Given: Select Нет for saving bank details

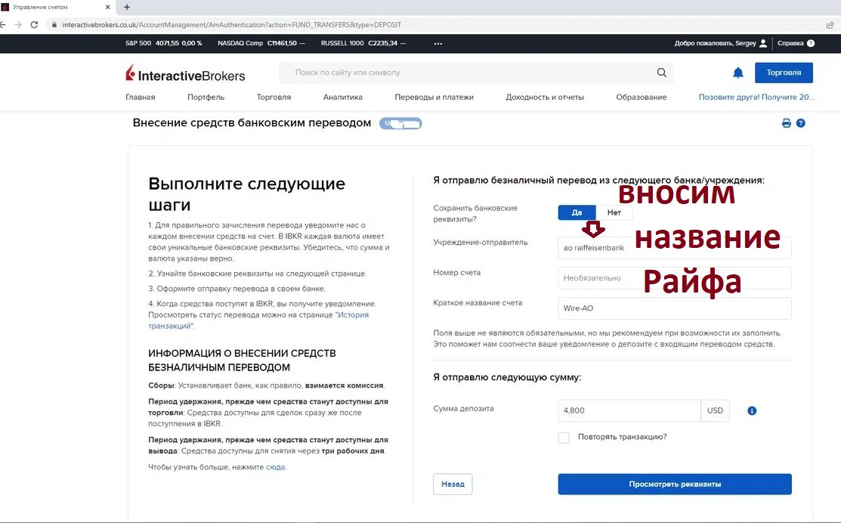Looking at the screenshot, I should click(614, 212).
